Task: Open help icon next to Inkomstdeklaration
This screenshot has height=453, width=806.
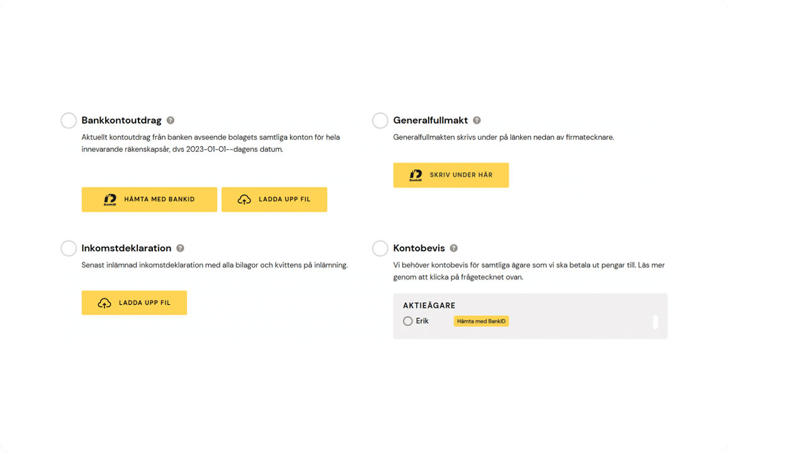Action: coord(180,248)
